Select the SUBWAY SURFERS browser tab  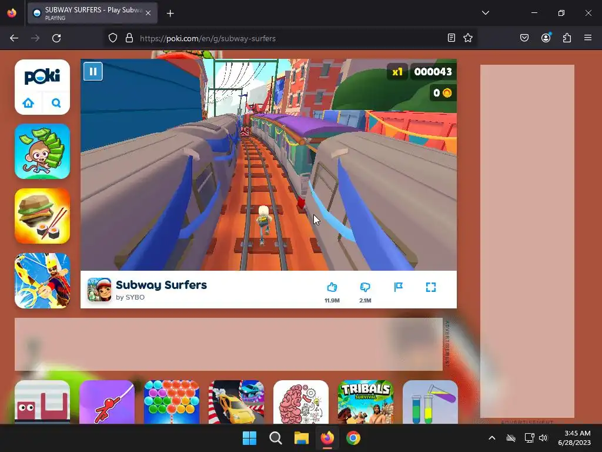pos(92,13)
